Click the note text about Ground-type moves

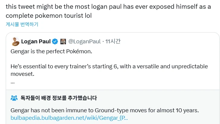[105, 110]
